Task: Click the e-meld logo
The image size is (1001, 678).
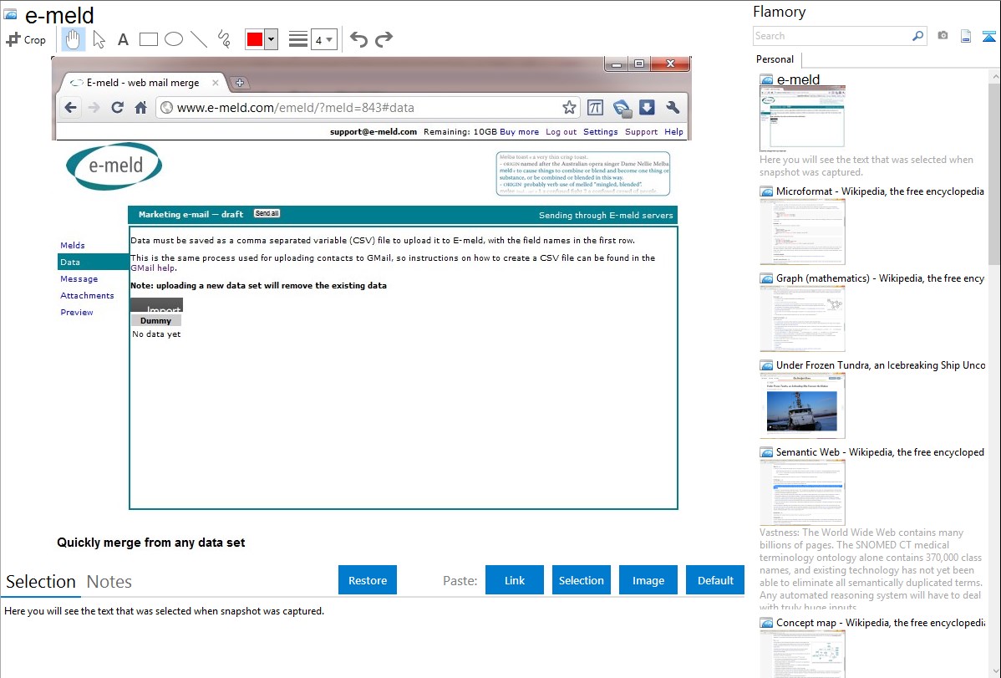Action: (114, 166)
